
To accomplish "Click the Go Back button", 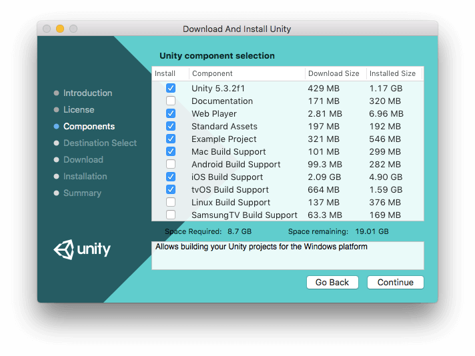I will coord(332,282).
